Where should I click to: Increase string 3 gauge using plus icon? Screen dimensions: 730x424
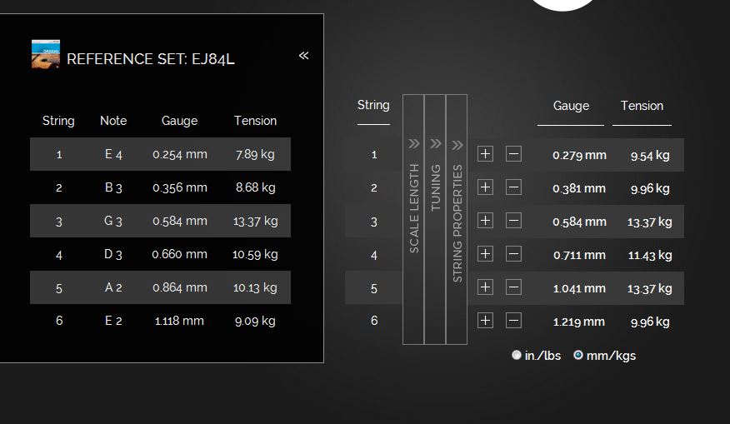[x=485, y=220]
